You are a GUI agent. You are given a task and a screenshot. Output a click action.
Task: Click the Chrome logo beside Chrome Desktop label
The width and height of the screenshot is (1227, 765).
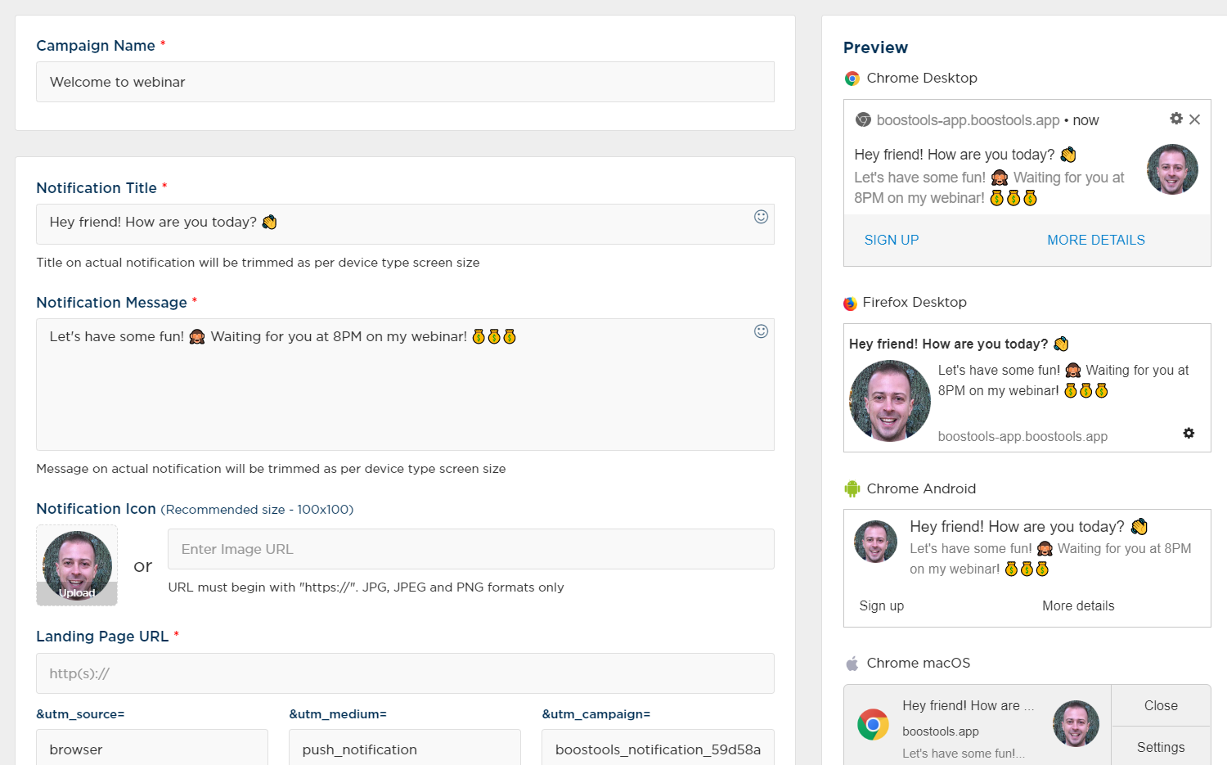852,79
